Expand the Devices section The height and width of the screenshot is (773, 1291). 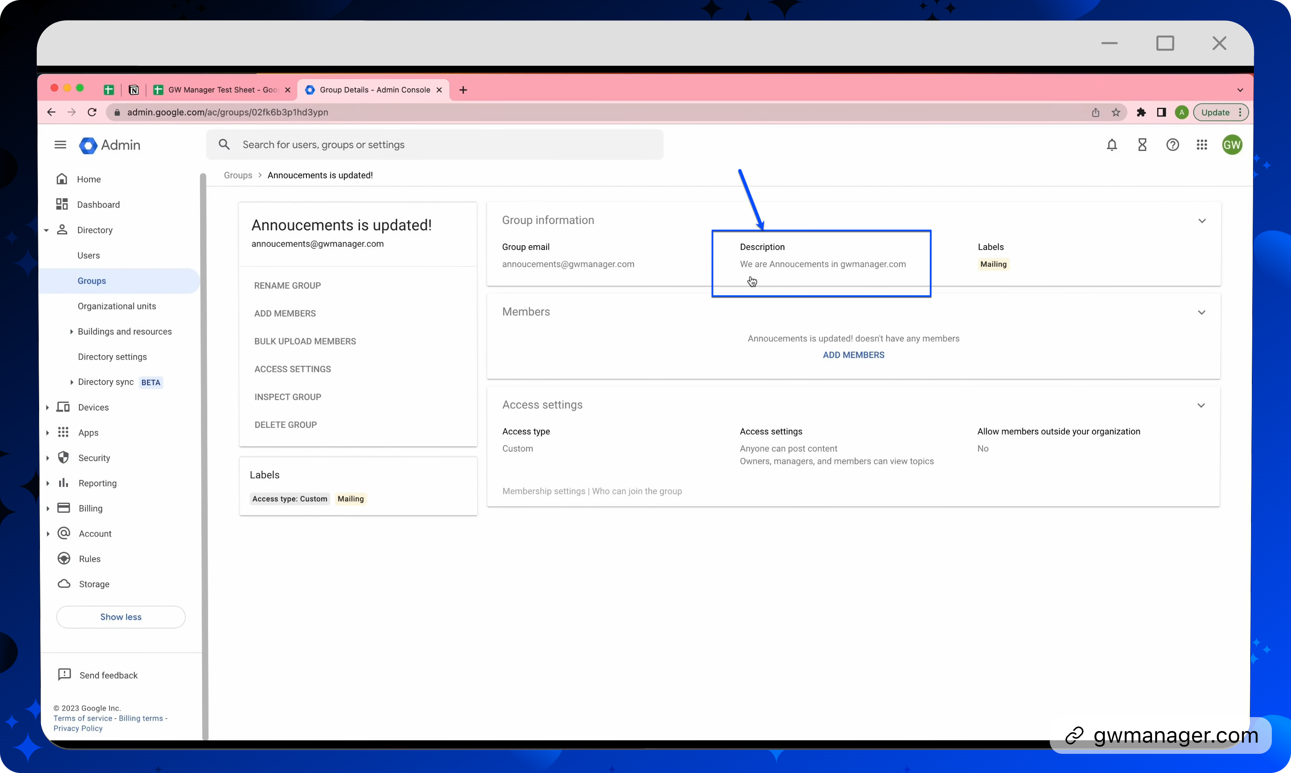48,407
